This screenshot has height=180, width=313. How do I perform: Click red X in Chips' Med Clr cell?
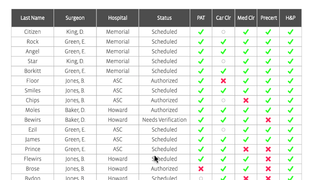coord(246,100)
